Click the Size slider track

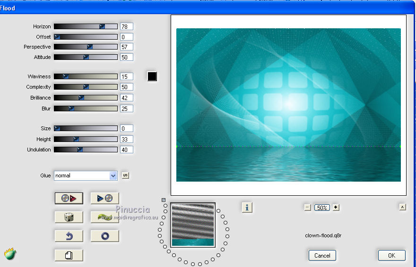[86, 128]
